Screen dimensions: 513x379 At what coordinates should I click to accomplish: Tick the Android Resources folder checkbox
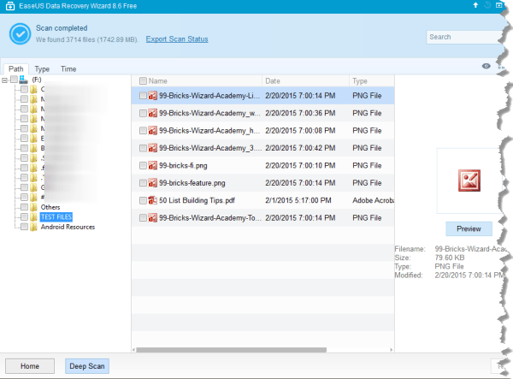pyautogui.click(x=24, y=227)
